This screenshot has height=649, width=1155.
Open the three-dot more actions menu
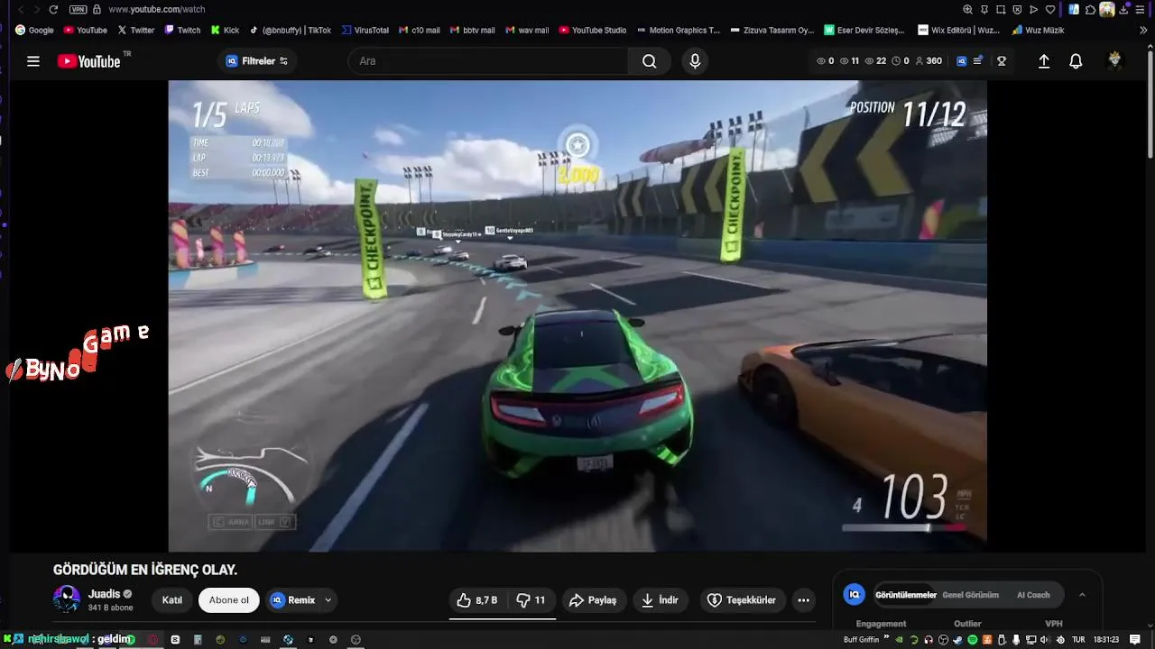tap(803, 600)
